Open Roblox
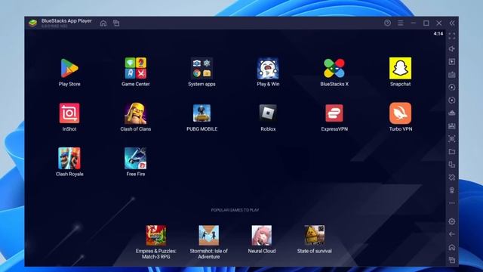 click(268, 113)
